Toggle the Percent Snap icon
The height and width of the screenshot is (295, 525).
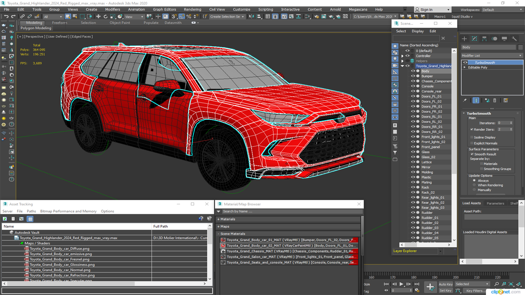189,16
